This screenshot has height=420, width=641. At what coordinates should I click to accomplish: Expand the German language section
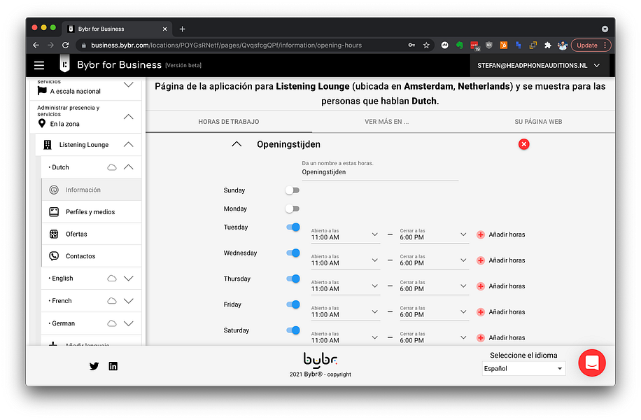(x=128, y=323)
